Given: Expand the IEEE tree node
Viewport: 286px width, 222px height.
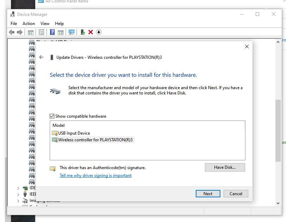Looking at the screenshot, I should point(18,195).
